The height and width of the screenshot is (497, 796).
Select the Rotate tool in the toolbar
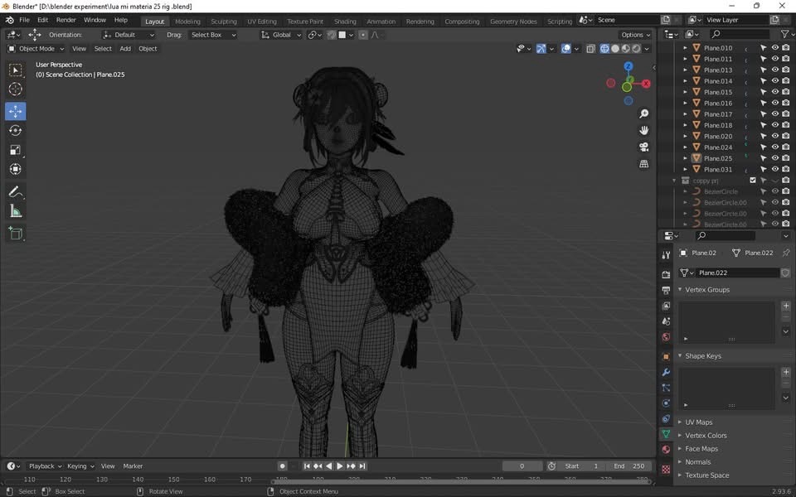click(15, 130)
